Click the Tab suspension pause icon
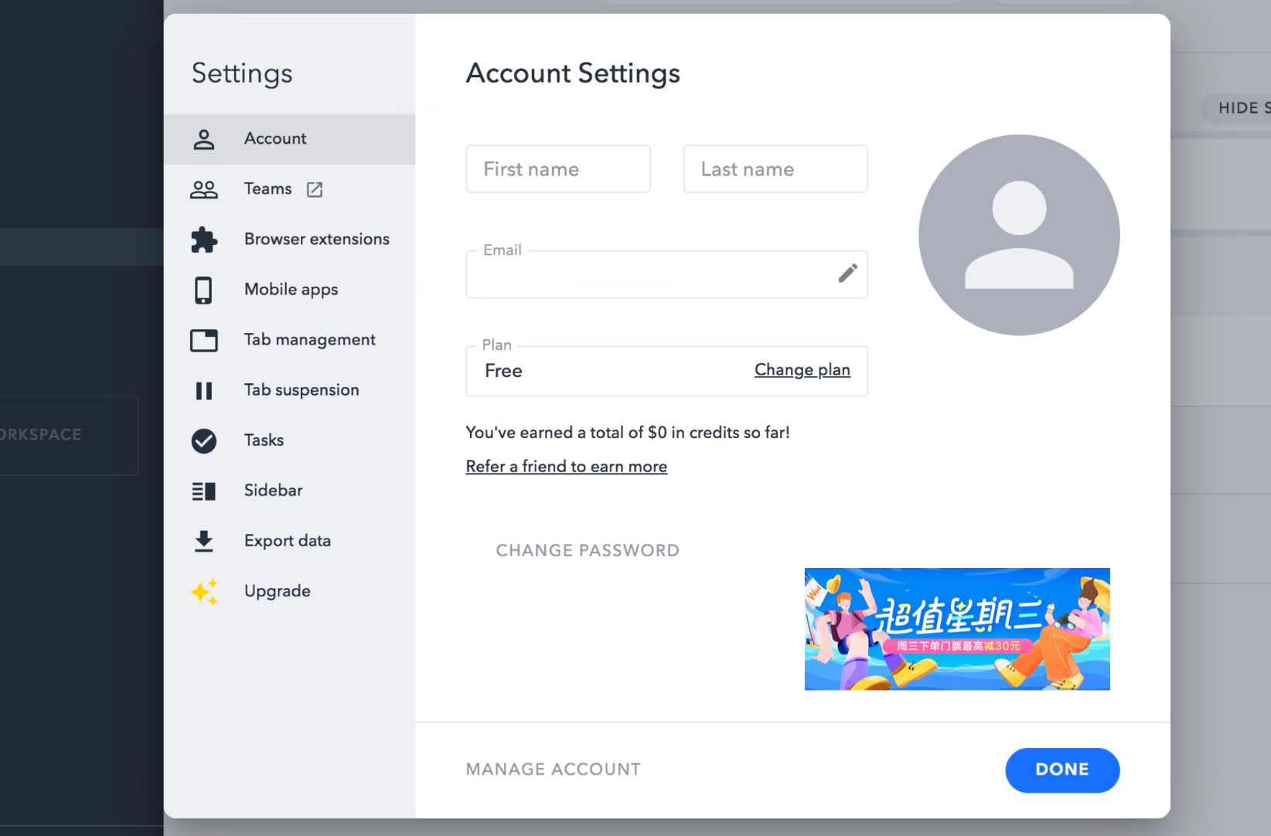Image resolution: width=1271 pixels, height=836 pixels. (203, 390)
